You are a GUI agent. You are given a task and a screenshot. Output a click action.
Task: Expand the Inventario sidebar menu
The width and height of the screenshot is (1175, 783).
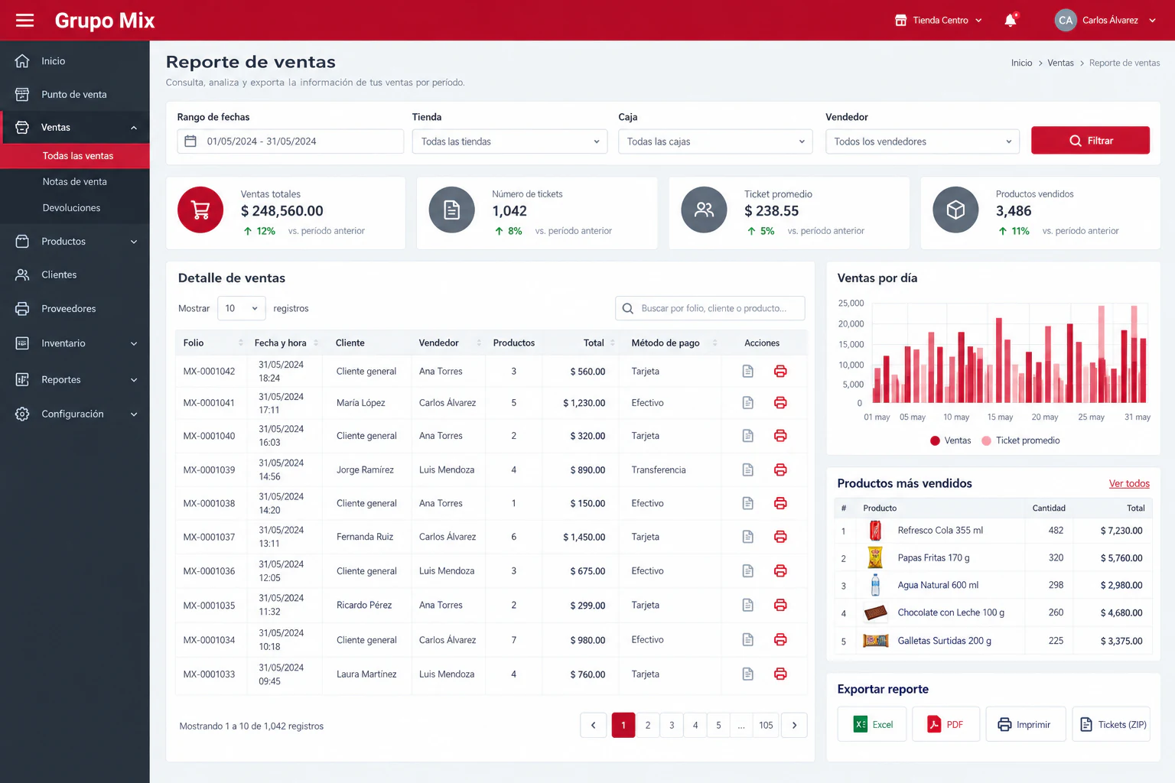75,343
